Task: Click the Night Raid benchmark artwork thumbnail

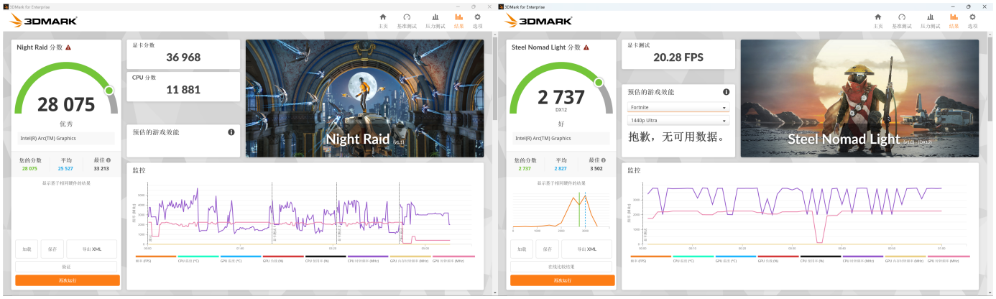Action: click(x=364, y=98)
